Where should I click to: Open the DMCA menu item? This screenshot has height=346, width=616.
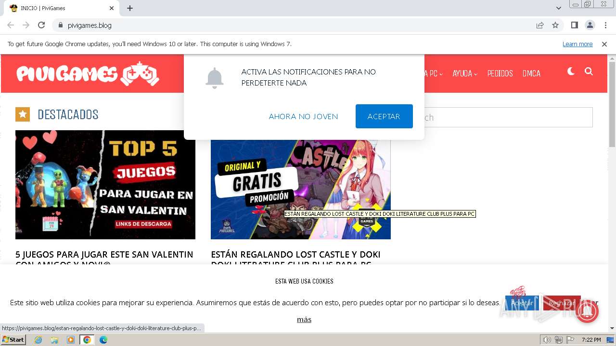531,74
